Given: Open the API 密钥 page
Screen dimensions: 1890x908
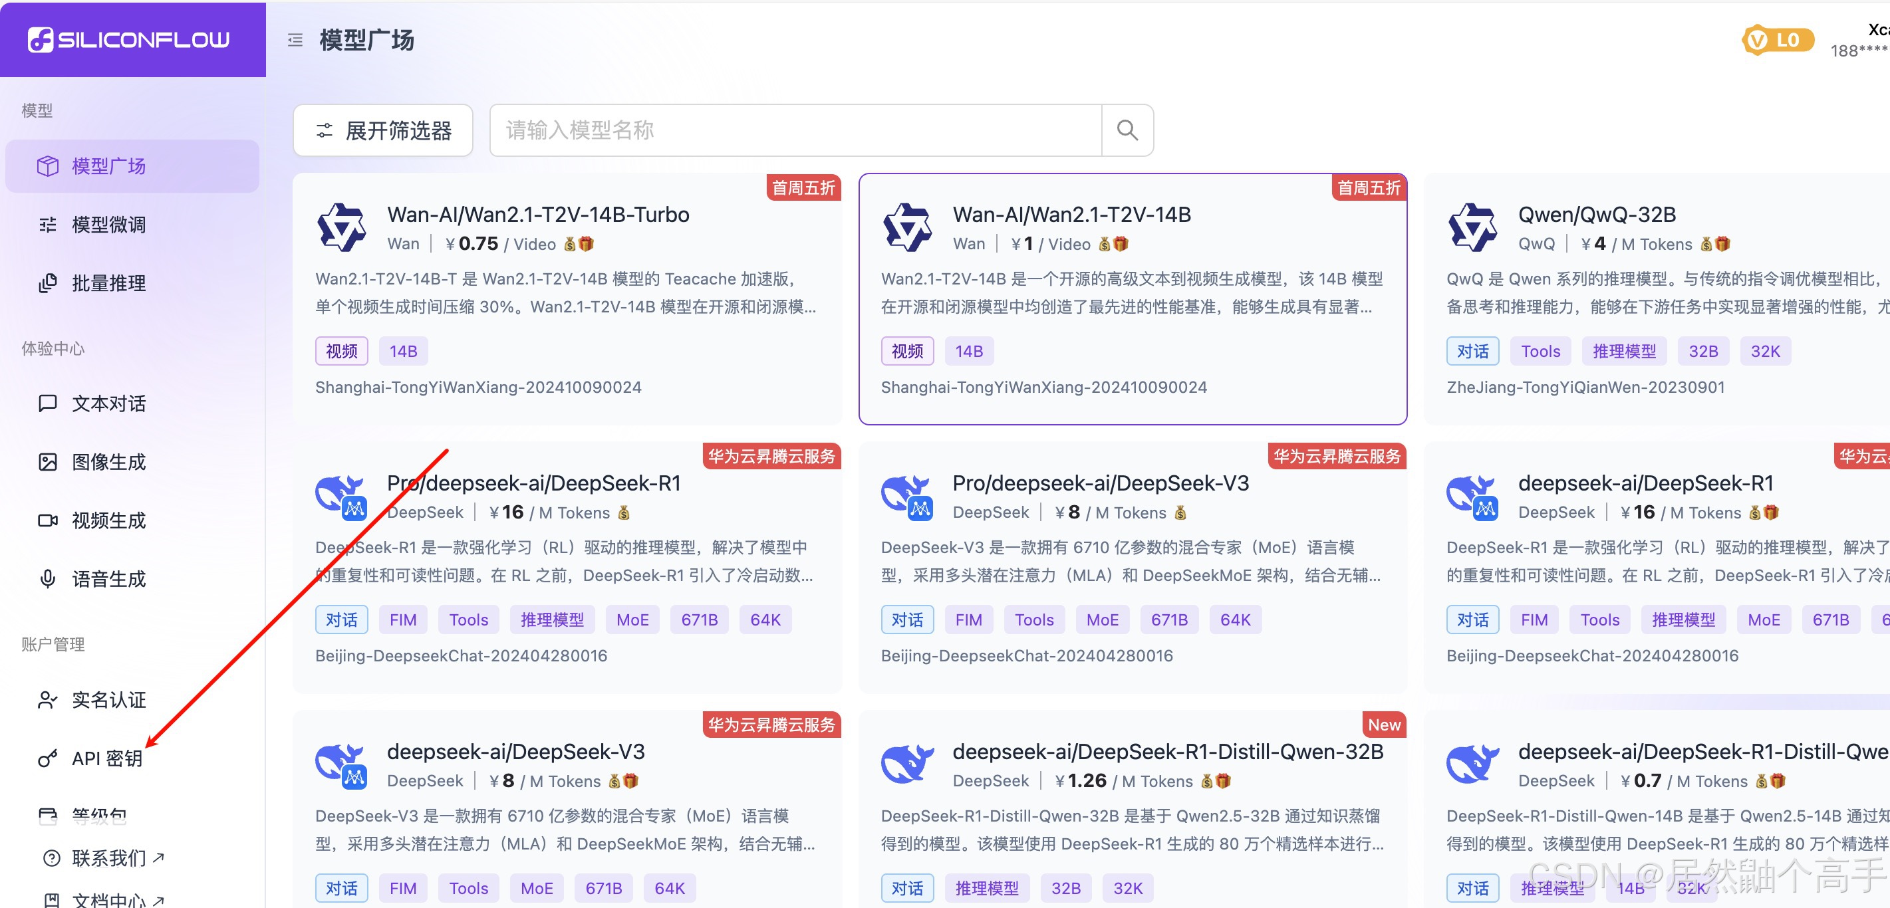Looking at the screenshot, I should [106, 758].
